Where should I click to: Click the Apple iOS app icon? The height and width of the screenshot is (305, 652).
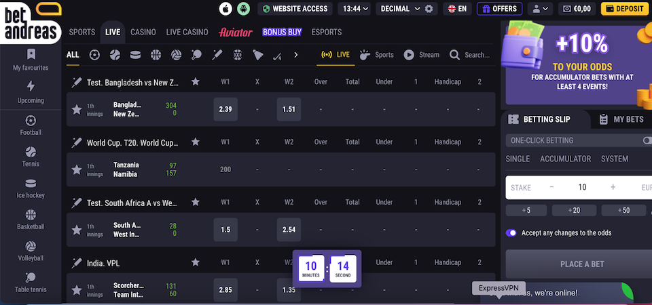(x=226, y=9)
